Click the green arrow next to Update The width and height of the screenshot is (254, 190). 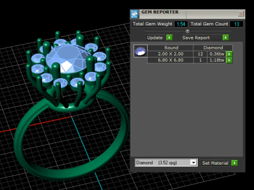(169, 37)
